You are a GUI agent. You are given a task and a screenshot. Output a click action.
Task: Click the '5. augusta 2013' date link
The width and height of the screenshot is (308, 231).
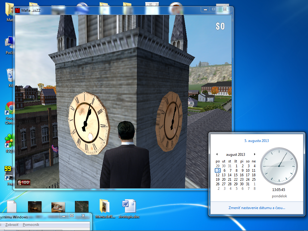257,141
